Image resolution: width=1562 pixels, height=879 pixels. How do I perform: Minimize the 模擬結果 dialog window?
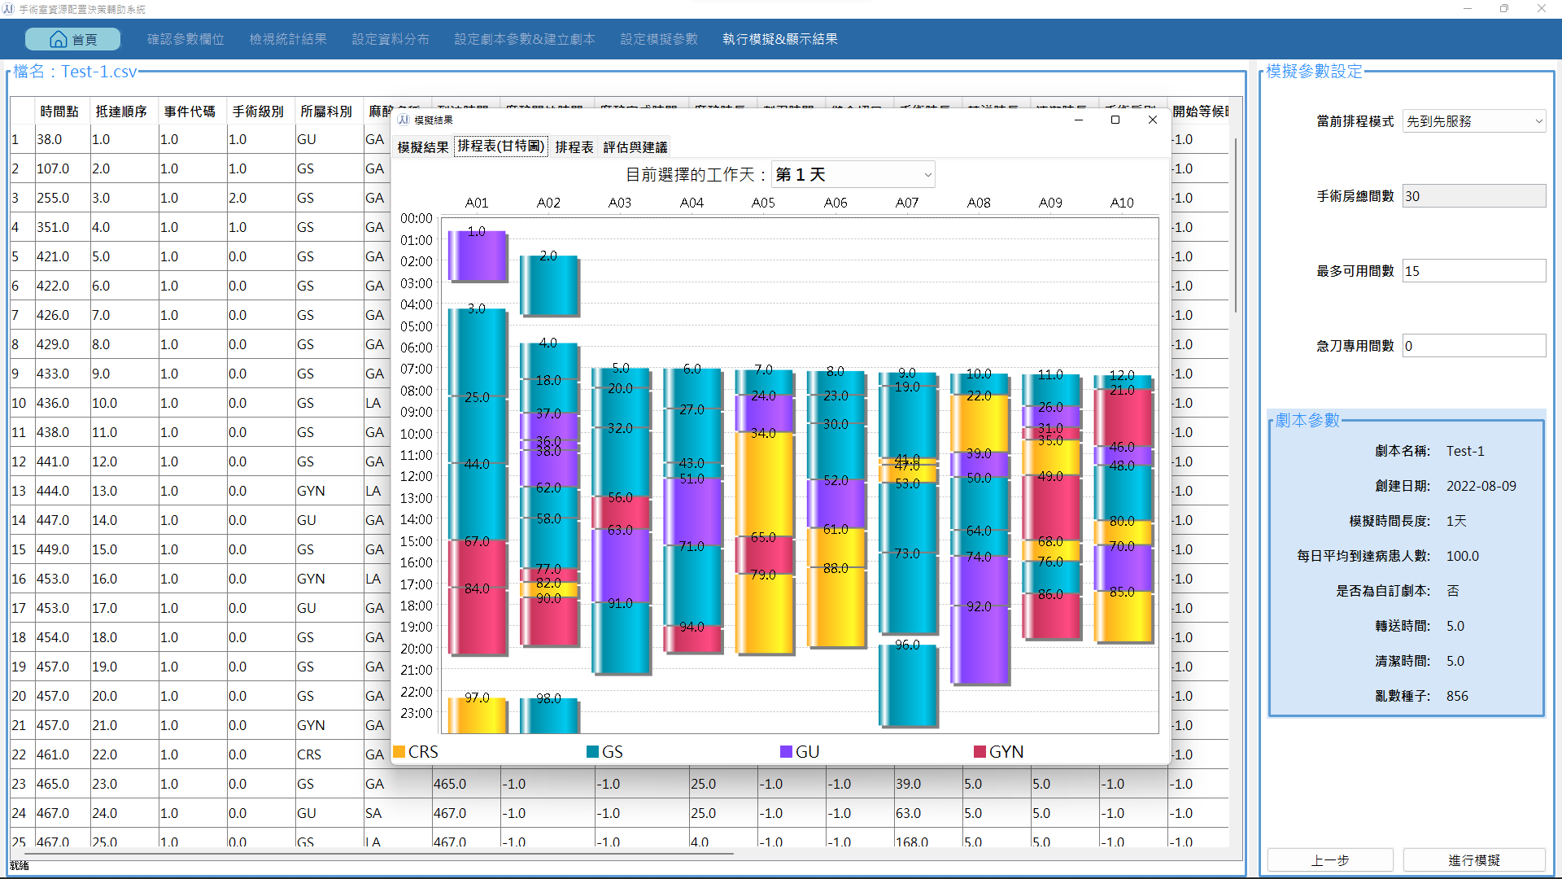[x=1079, y=120]
